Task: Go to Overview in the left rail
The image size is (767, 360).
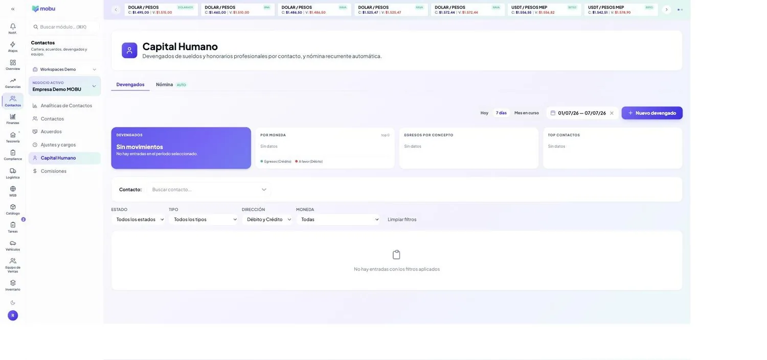Action: point(13,65)
